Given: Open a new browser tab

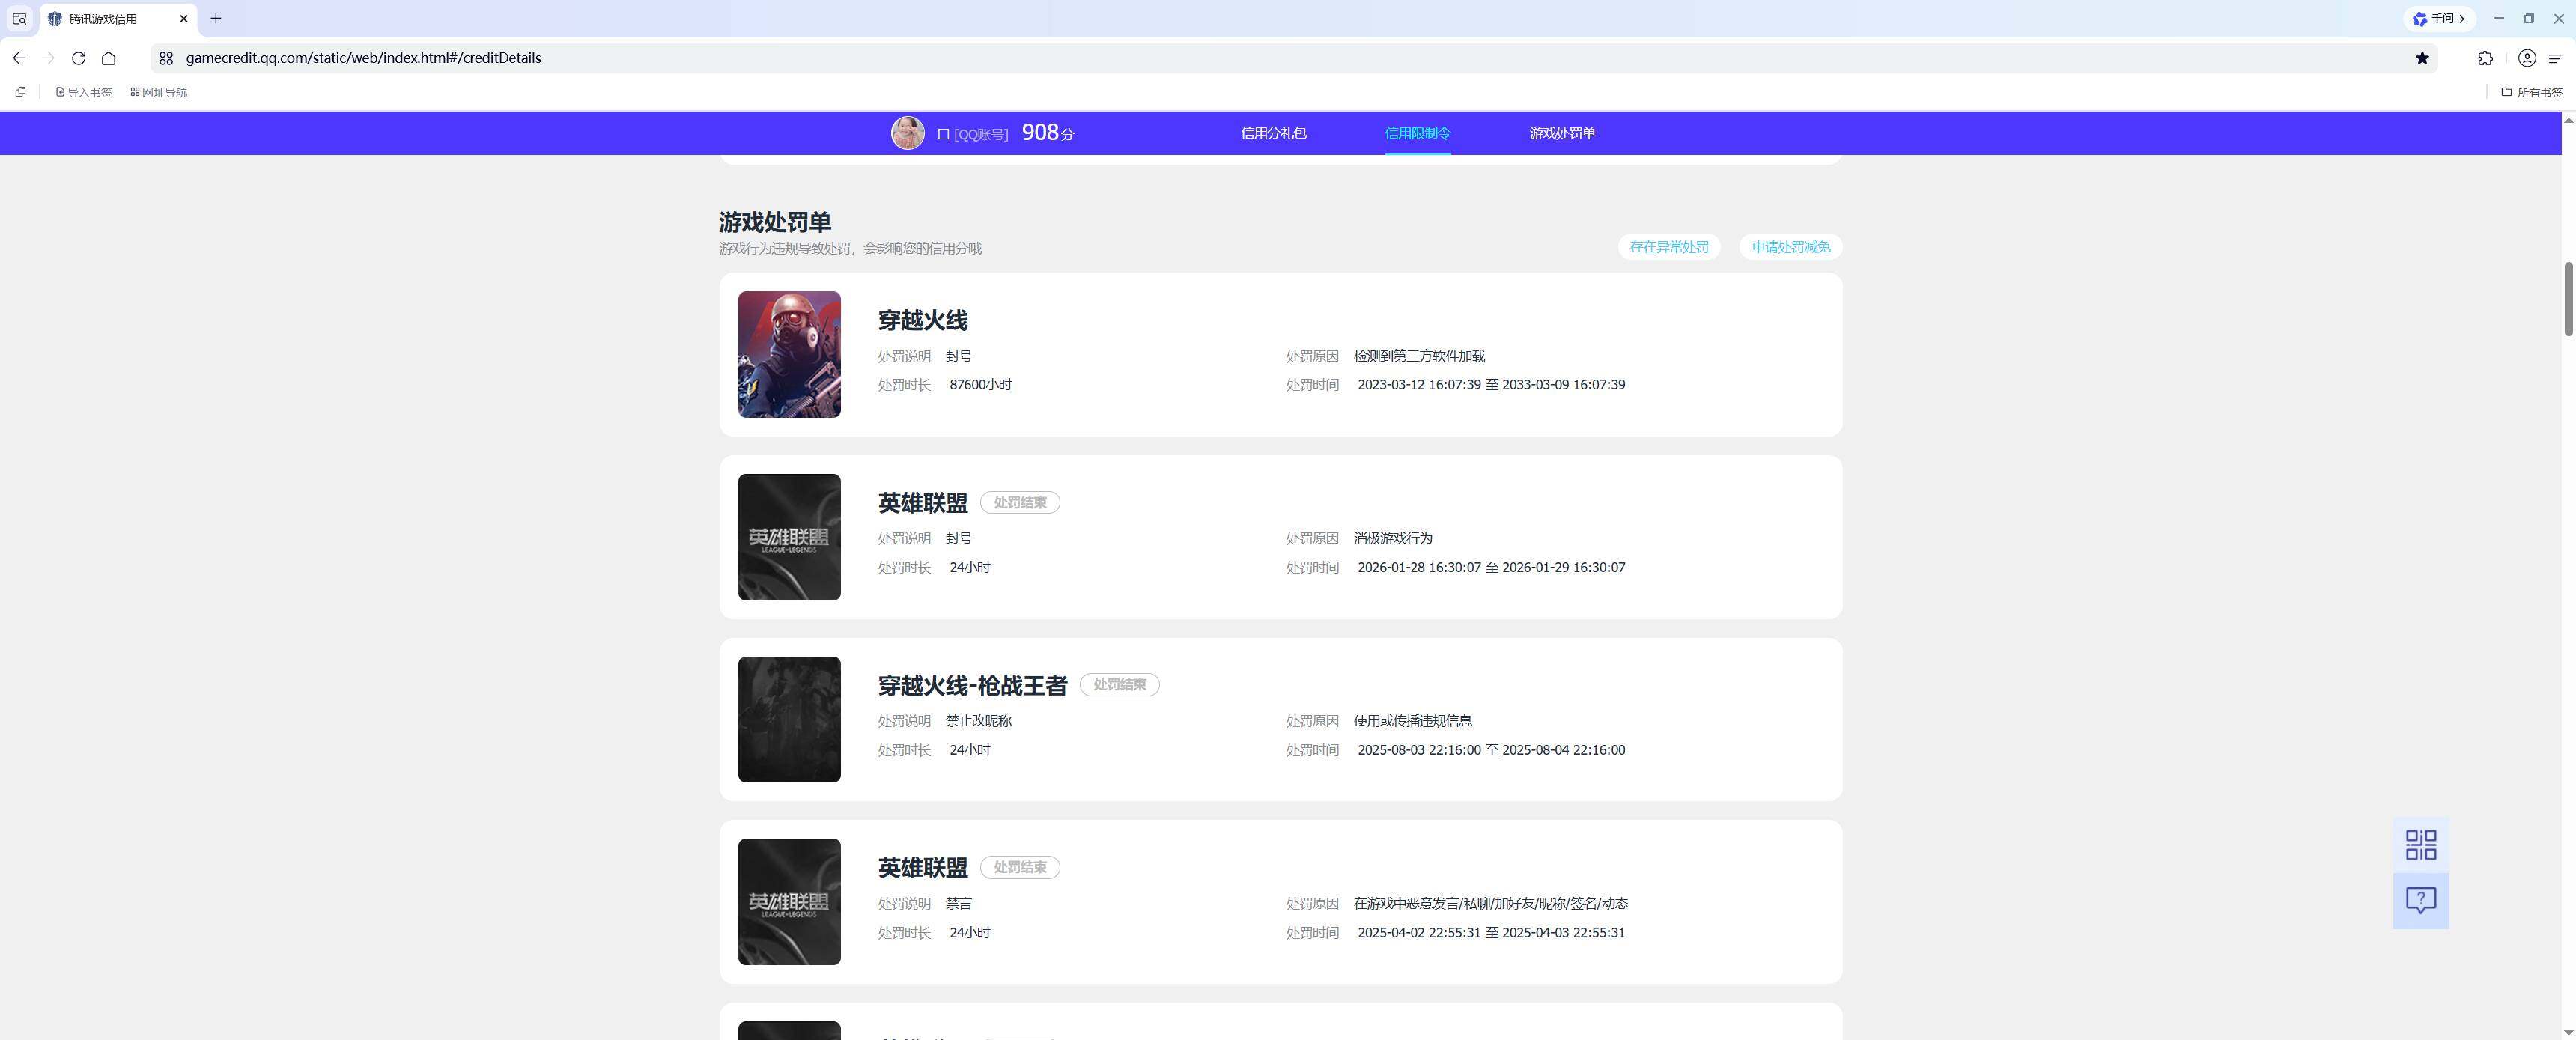Looking at the screenshot, I should pos(216,18).
